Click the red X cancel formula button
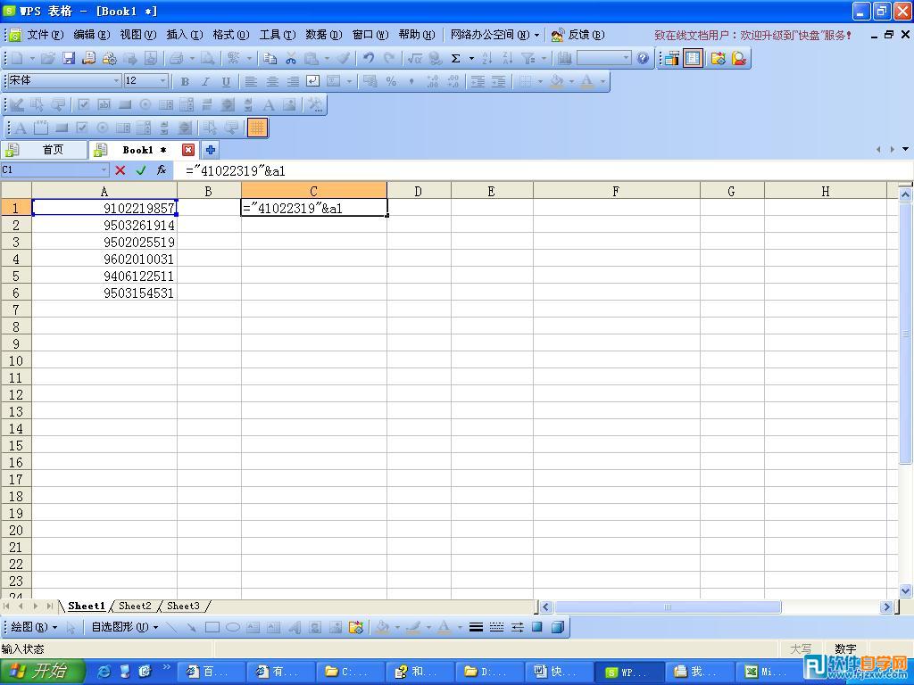Image resolution: width=914 pixels, height=685 pixels. pyautogui.click(x=120, y=170)
